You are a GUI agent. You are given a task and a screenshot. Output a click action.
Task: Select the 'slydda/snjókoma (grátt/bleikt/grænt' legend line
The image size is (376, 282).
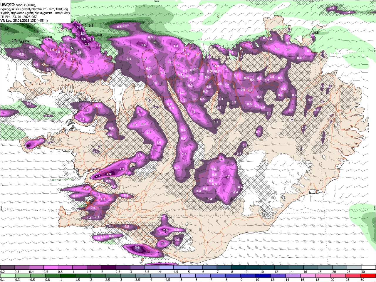coord(35,13)
